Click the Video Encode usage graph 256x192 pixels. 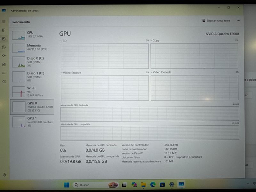coord(105,88)
